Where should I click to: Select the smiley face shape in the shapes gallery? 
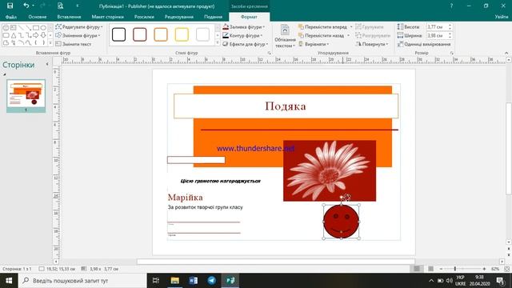(x=6, y=28)
